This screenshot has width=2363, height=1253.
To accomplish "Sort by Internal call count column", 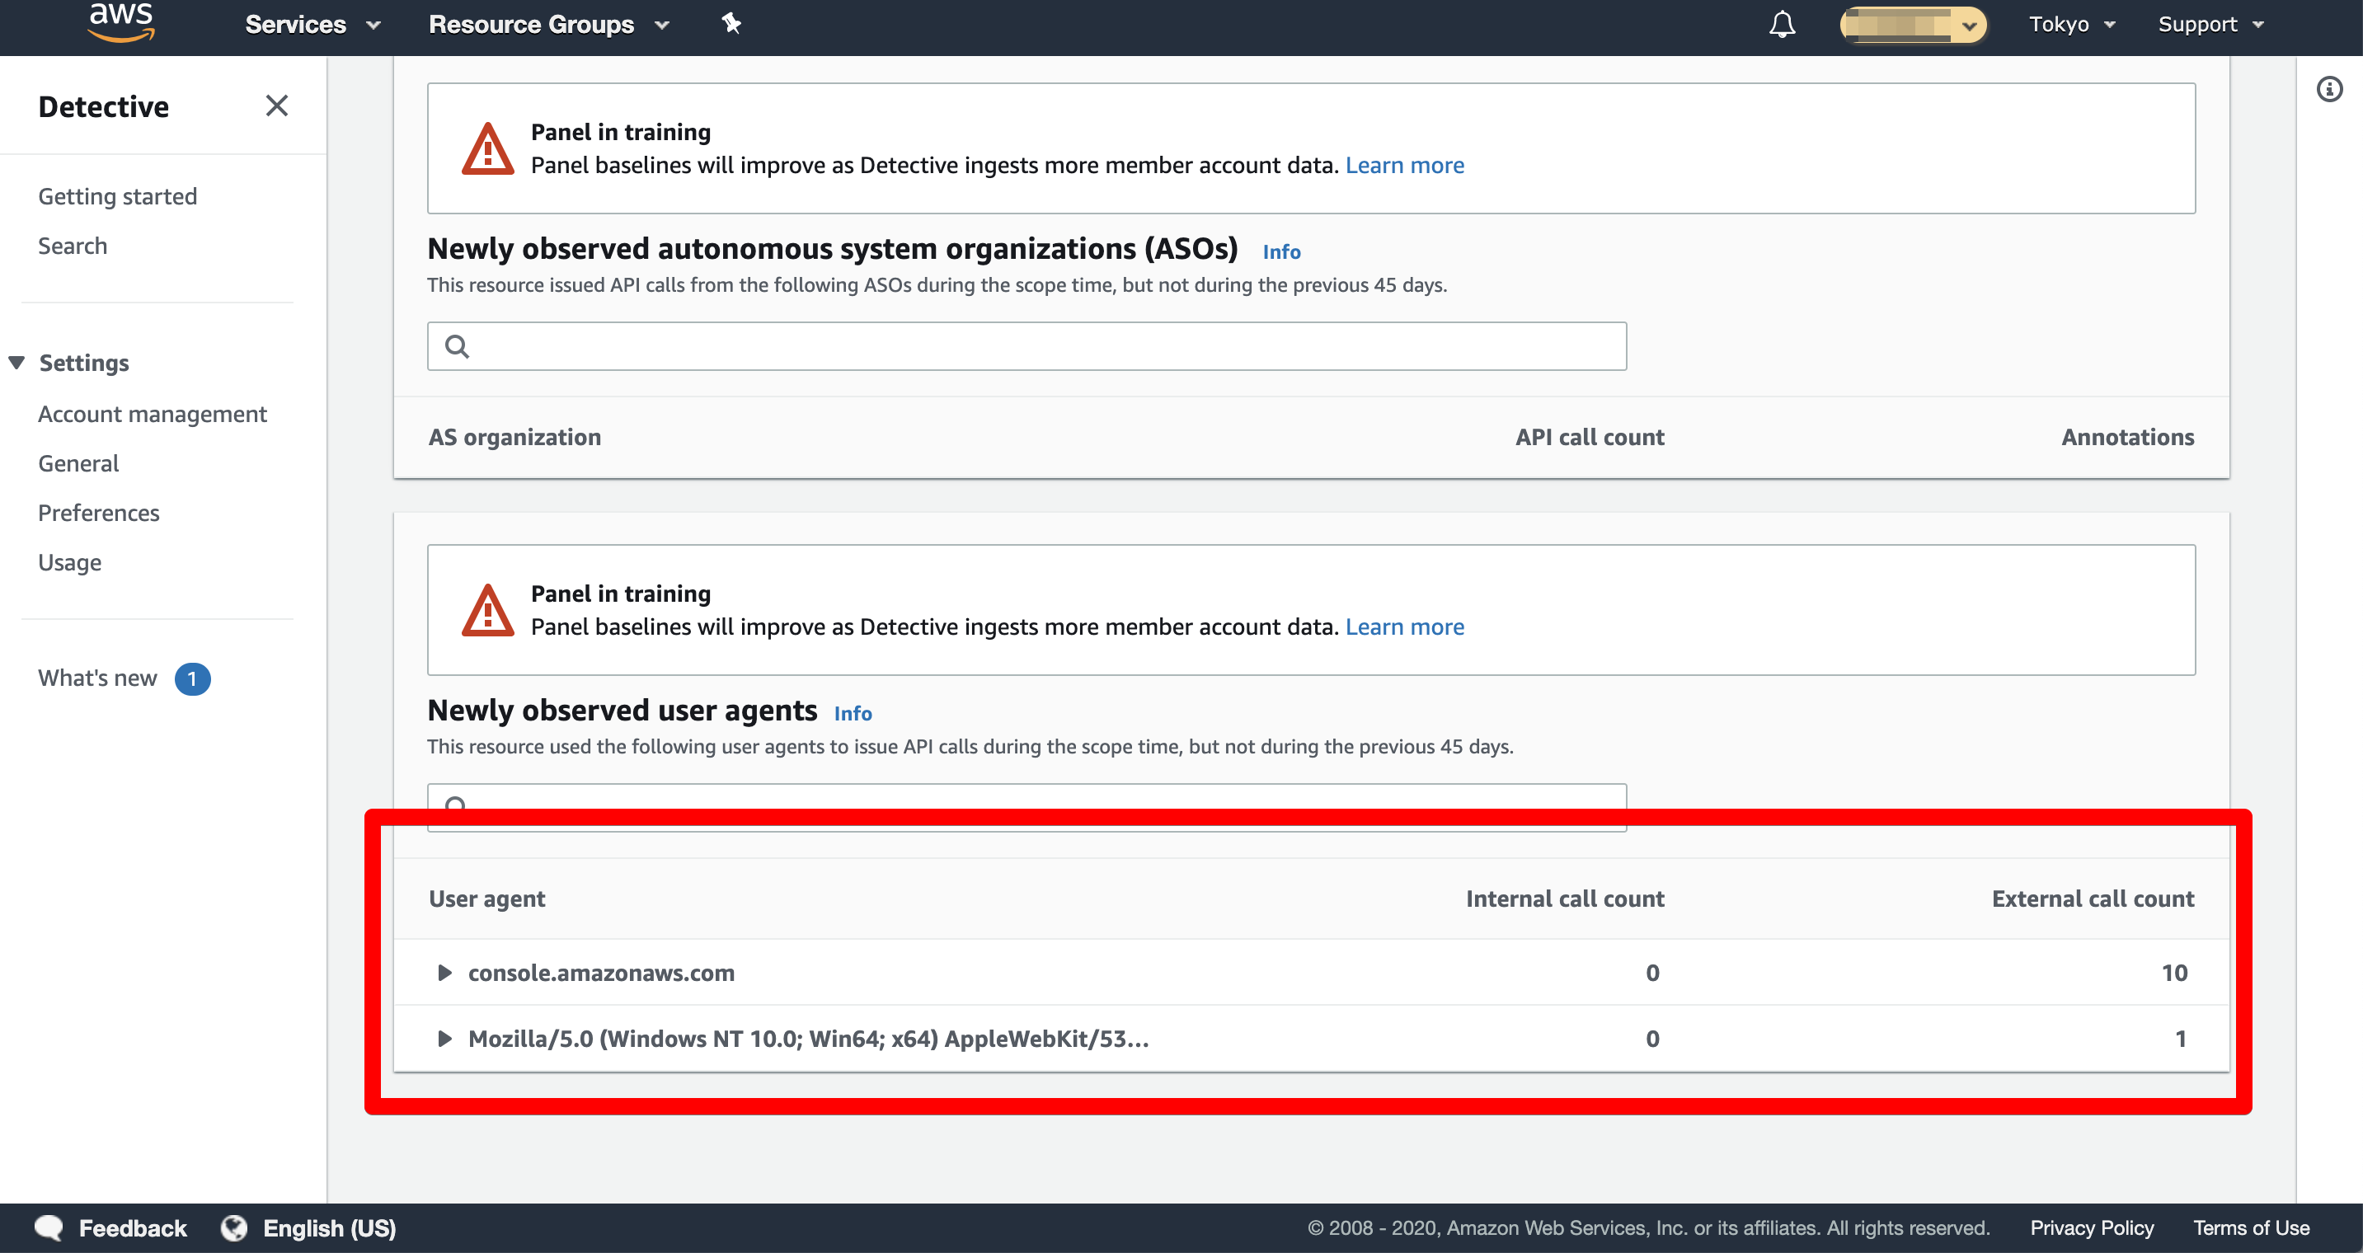I will click(1565, 899).
